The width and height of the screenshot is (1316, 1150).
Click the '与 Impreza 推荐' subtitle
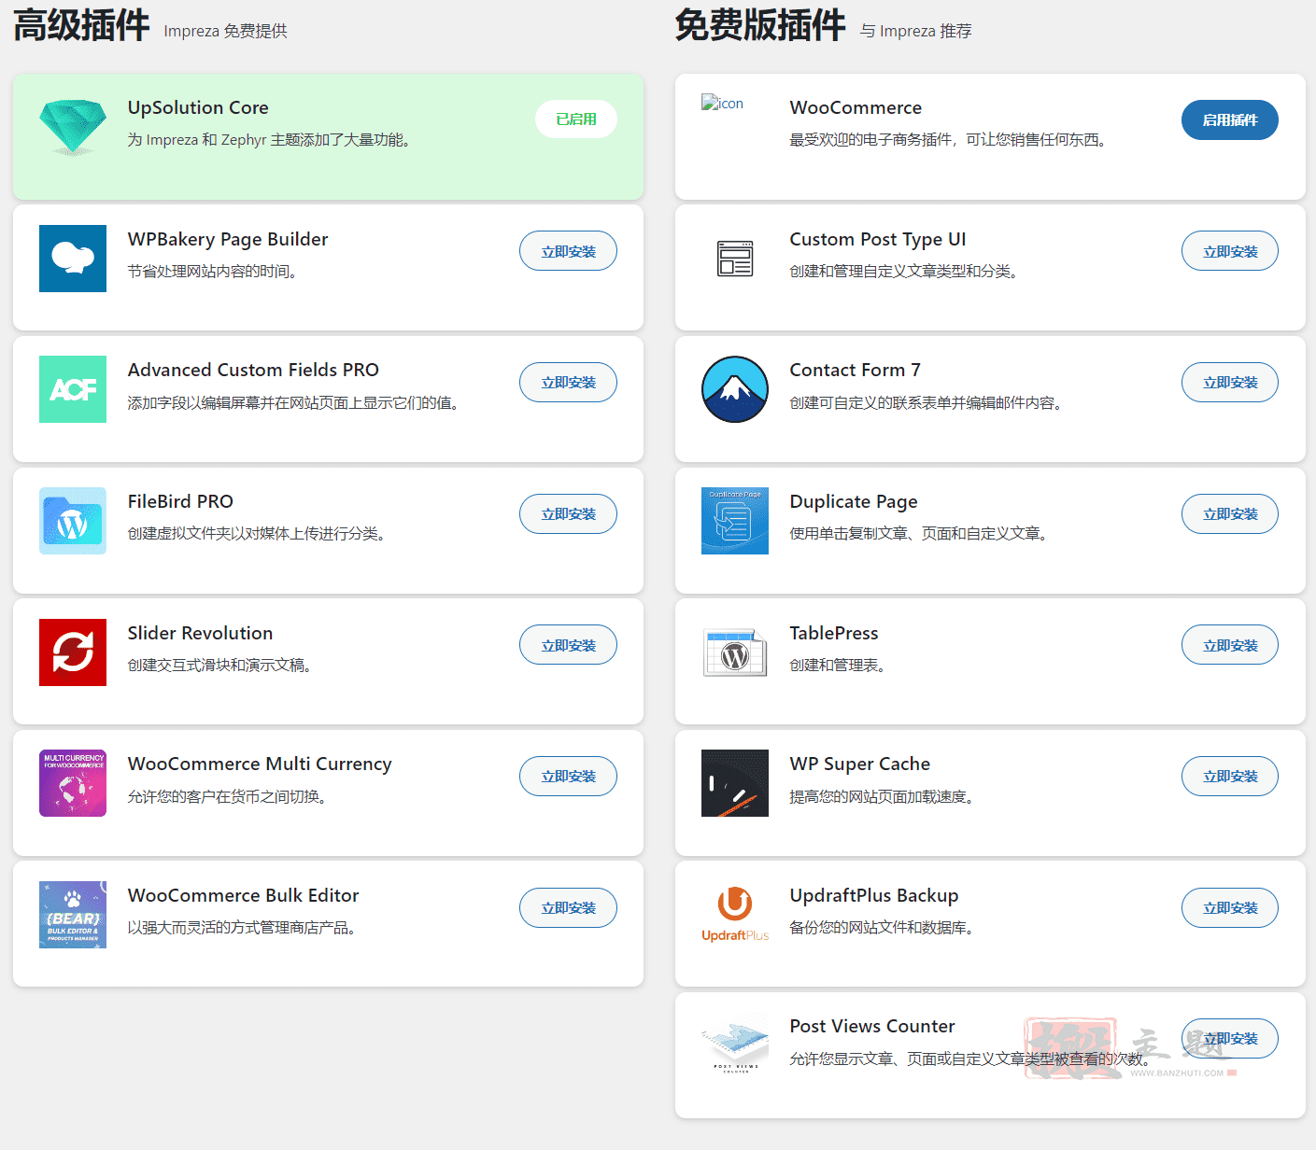(915, 31)
